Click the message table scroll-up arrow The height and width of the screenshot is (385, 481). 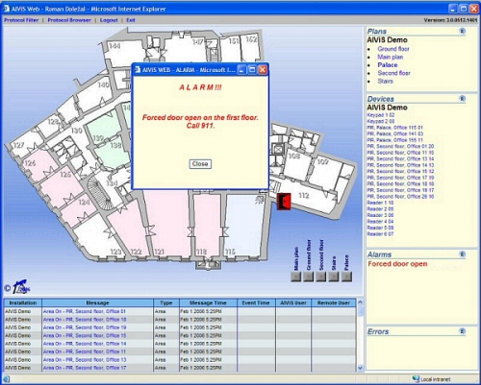(360, 302)
